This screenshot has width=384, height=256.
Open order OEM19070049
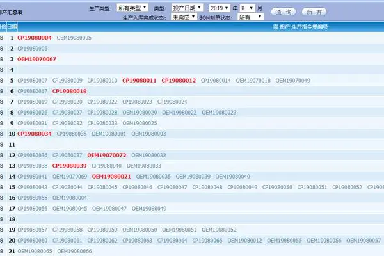tap(293, 81)
